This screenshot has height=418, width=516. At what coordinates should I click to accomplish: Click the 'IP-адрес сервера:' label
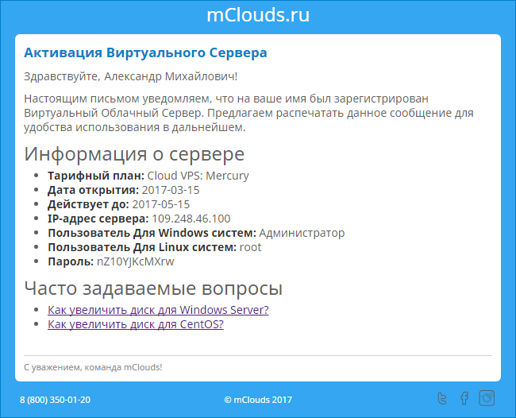[x=98, y=219]
